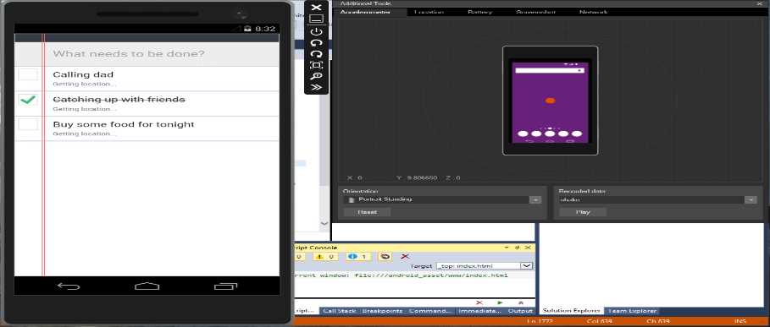Screen dimensions: 770x327
Task: Click the Play recorded data button
Action: click(583, 212)
